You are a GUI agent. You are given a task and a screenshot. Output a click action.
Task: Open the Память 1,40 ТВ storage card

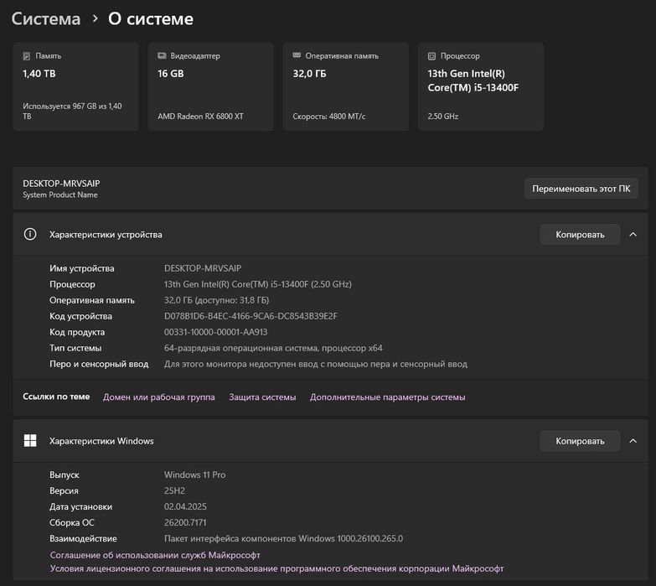75,87
